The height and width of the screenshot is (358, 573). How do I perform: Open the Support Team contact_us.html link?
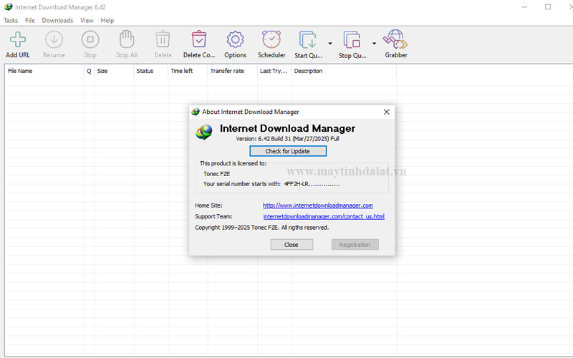pos(324,216)
